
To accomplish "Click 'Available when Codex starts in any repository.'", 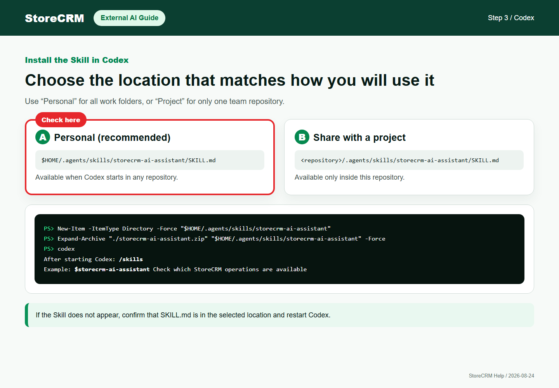I will point(106,177).
